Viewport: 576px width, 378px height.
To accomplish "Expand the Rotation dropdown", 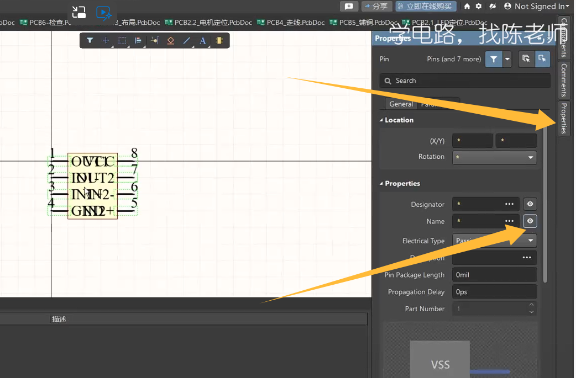I will click(495, 157).
